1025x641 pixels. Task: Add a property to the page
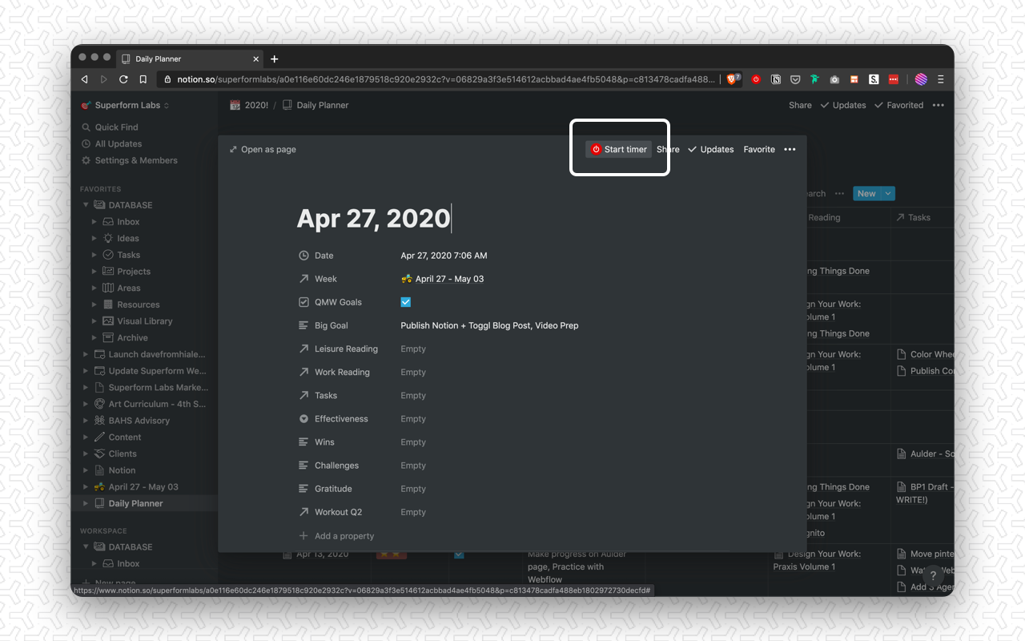point(336,536)
